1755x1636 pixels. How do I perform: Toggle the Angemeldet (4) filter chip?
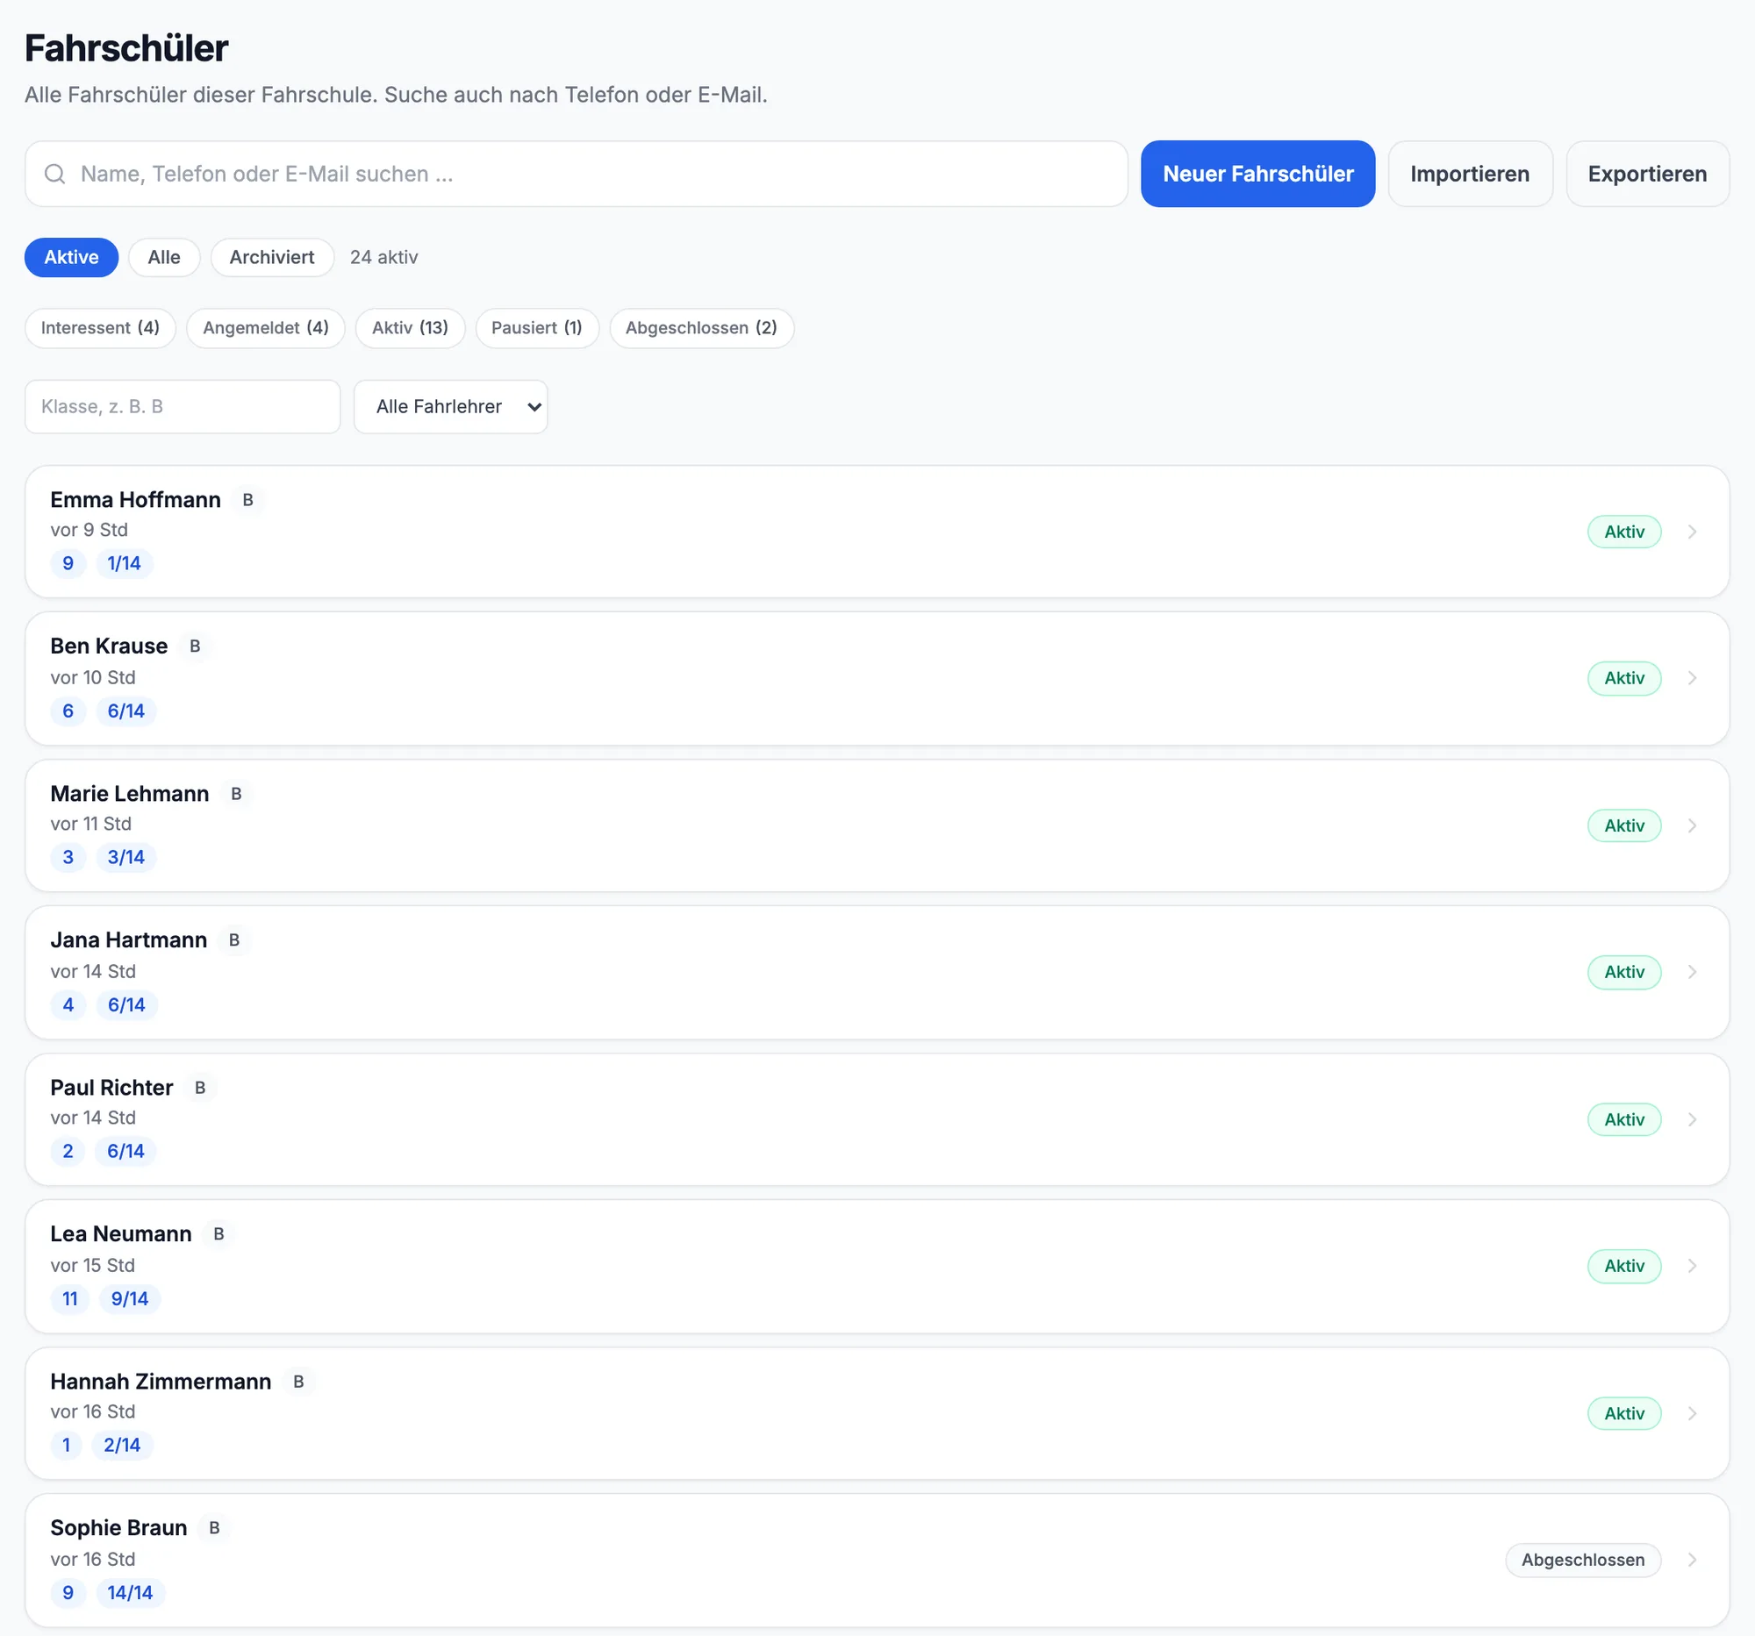pyautogui.click(x=266, y=328)
